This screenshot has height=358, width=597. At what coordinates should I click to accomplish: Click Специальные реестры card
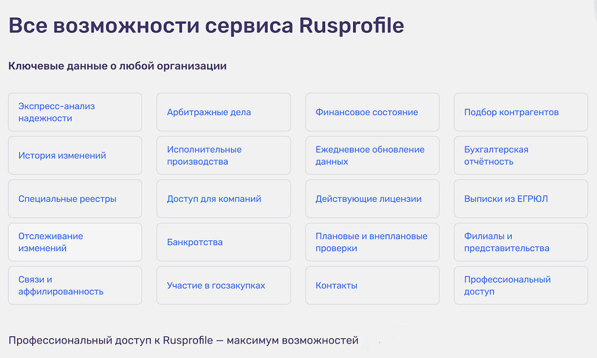[x=75, y=199]
